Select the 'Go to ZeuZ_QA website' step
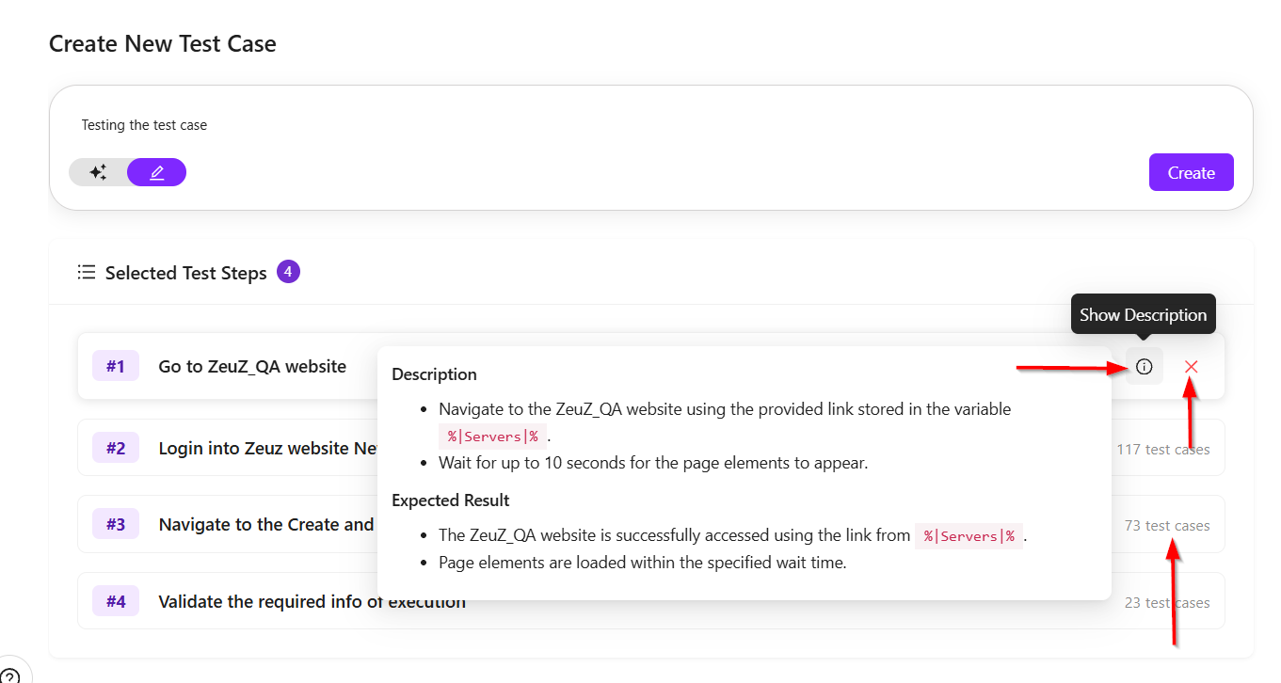 pyautogui.click(x=252, y=366)
